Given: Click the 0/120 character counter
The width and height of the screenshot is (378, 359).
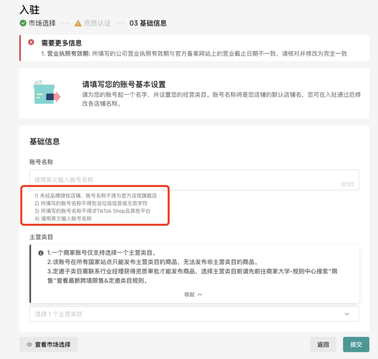Looking at the screenshot, I should [347, 184].
